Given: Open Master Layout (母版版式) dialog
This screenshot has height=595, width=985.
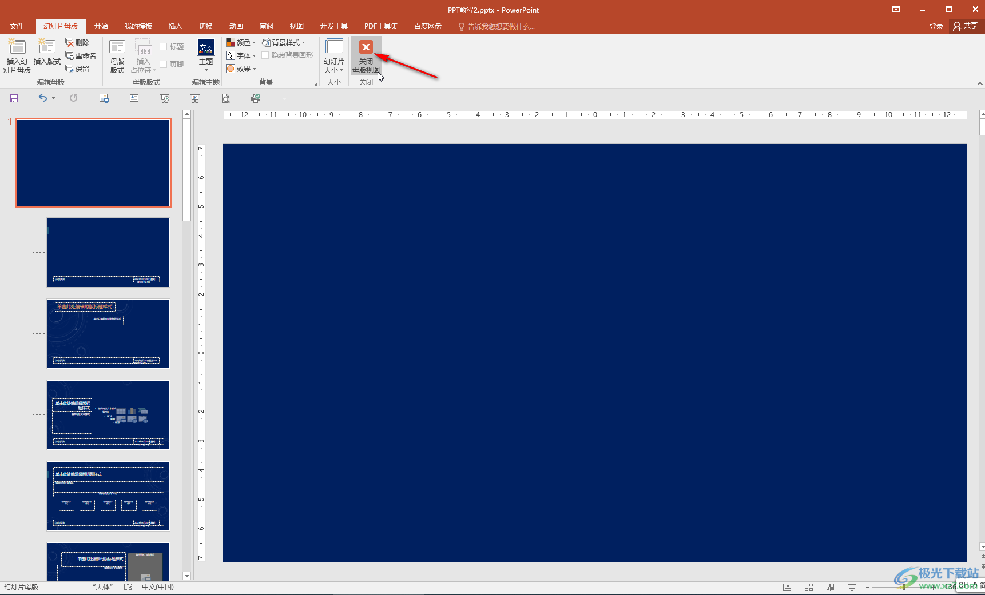Looking at the screenshot, I should click(x=117, y=56).
